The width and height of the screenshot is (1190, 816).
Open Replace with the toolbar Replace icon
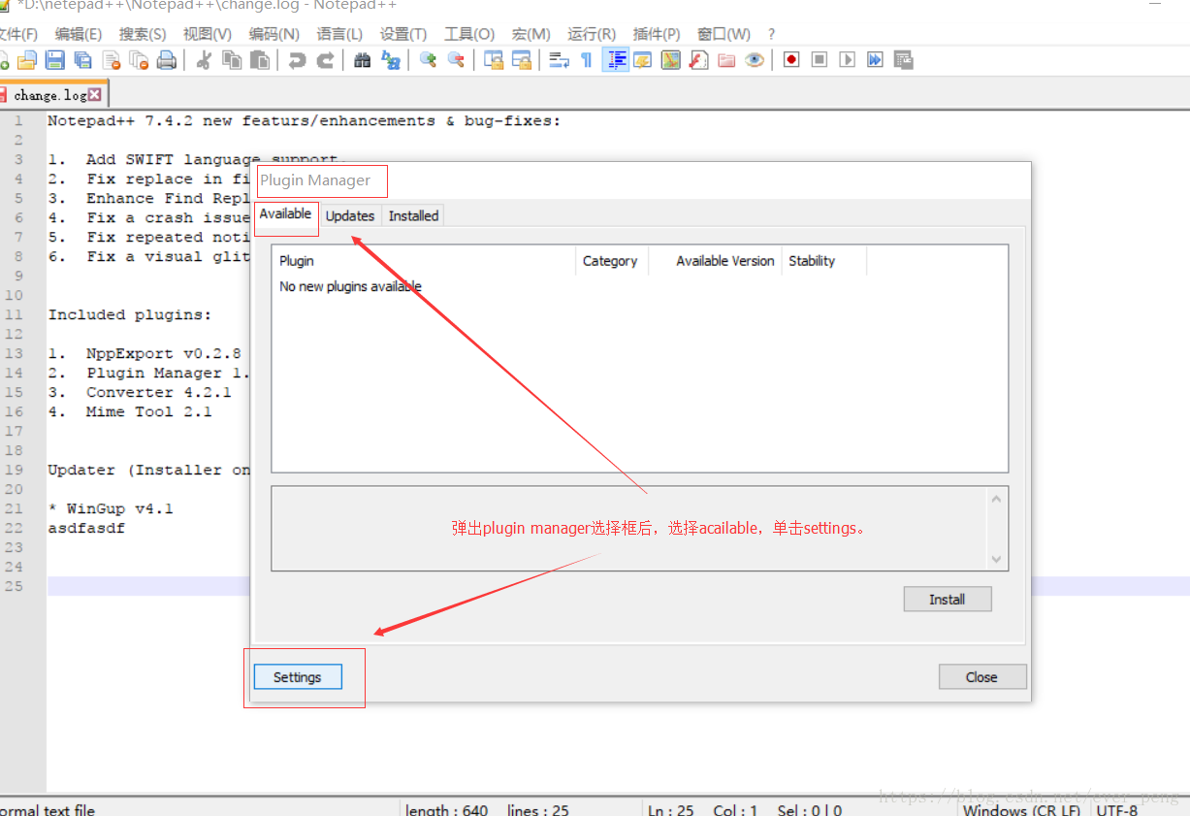coord(391,60)
